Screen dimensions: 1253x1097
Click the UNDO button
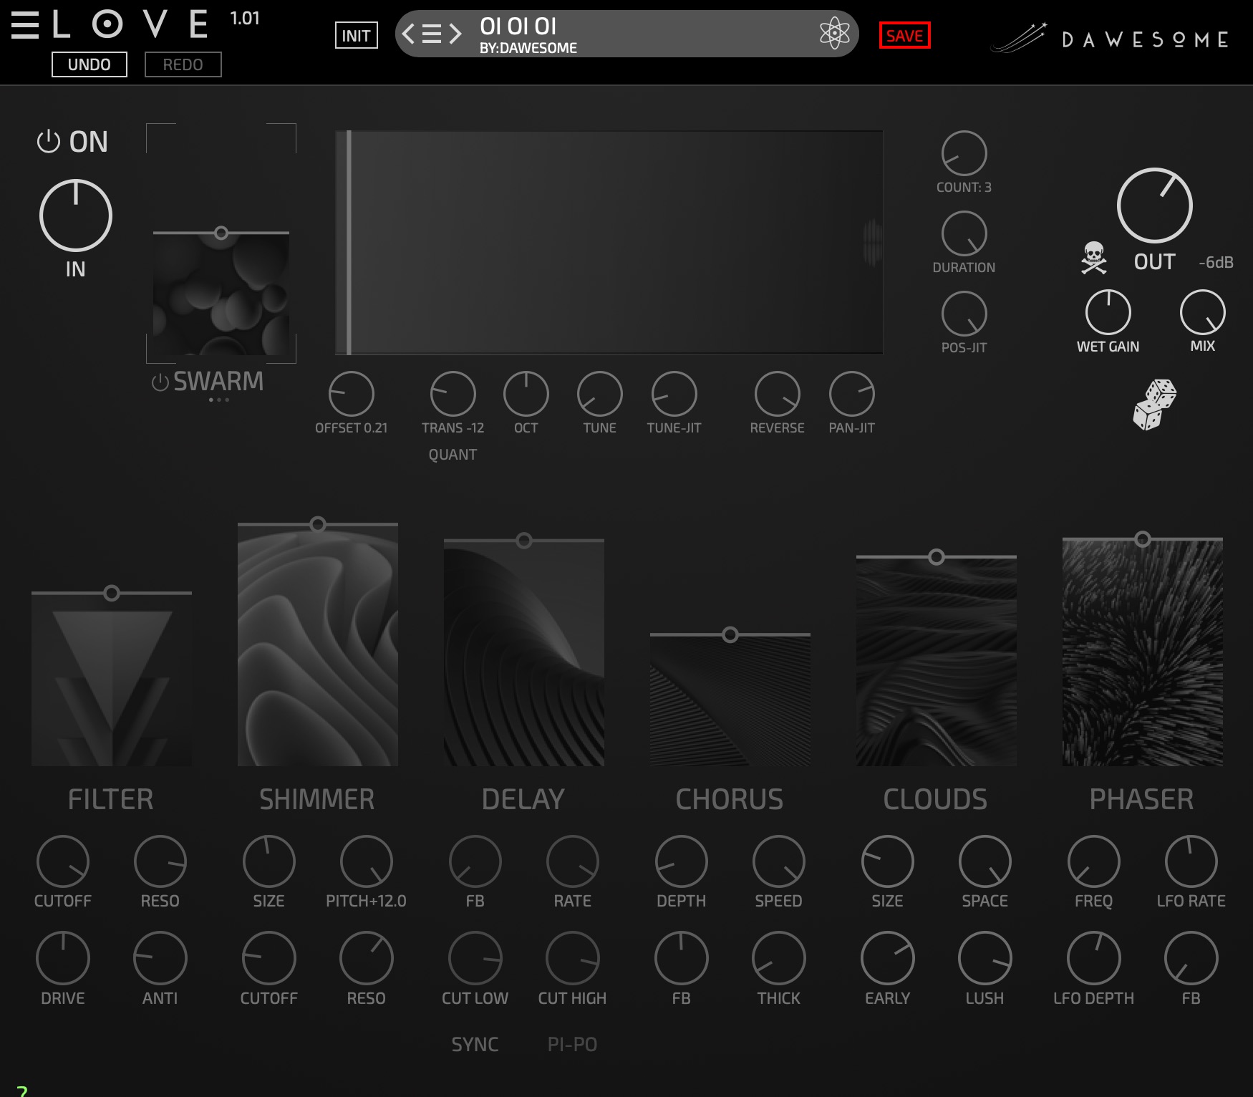coord(89,64)
